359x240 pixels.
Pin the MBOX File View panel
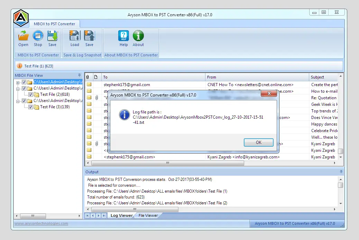pos(79,75)
